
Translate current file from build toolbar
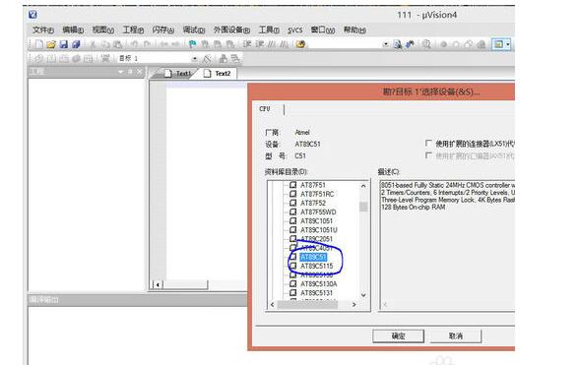point(38,58)
